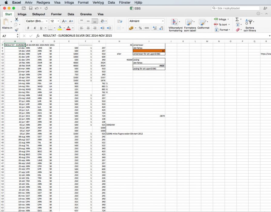
Task: Toggle italic formatting with the K button
Action: coord(35,28)
